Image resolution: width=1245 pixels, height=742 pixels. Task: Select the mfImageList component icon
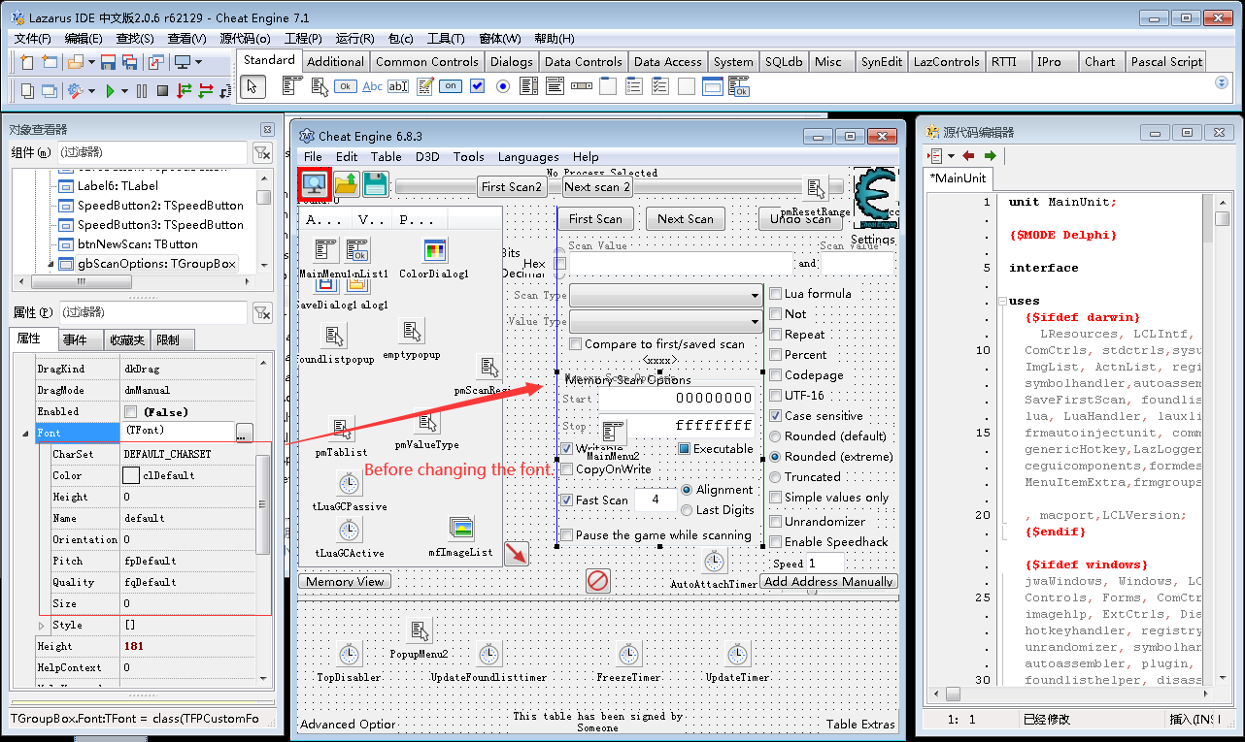point(460,529)
